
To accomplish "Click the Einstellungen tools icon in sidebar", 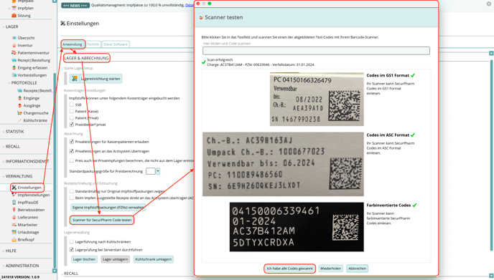I will tap(14, 188).
